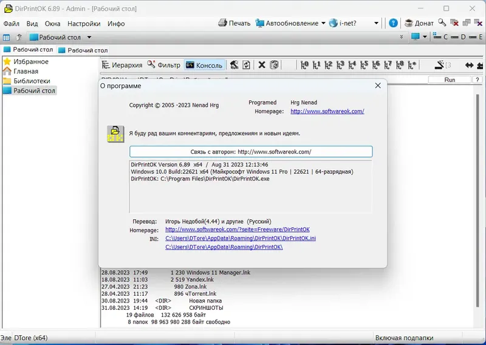The image size is (486, 345).
Task: Click the Автообновление monitor icon
Action: point(259,23)
